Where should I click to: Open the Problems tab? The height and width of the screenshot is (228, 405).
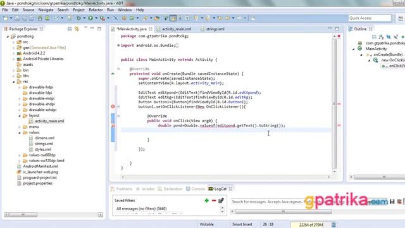pos(121,189)
